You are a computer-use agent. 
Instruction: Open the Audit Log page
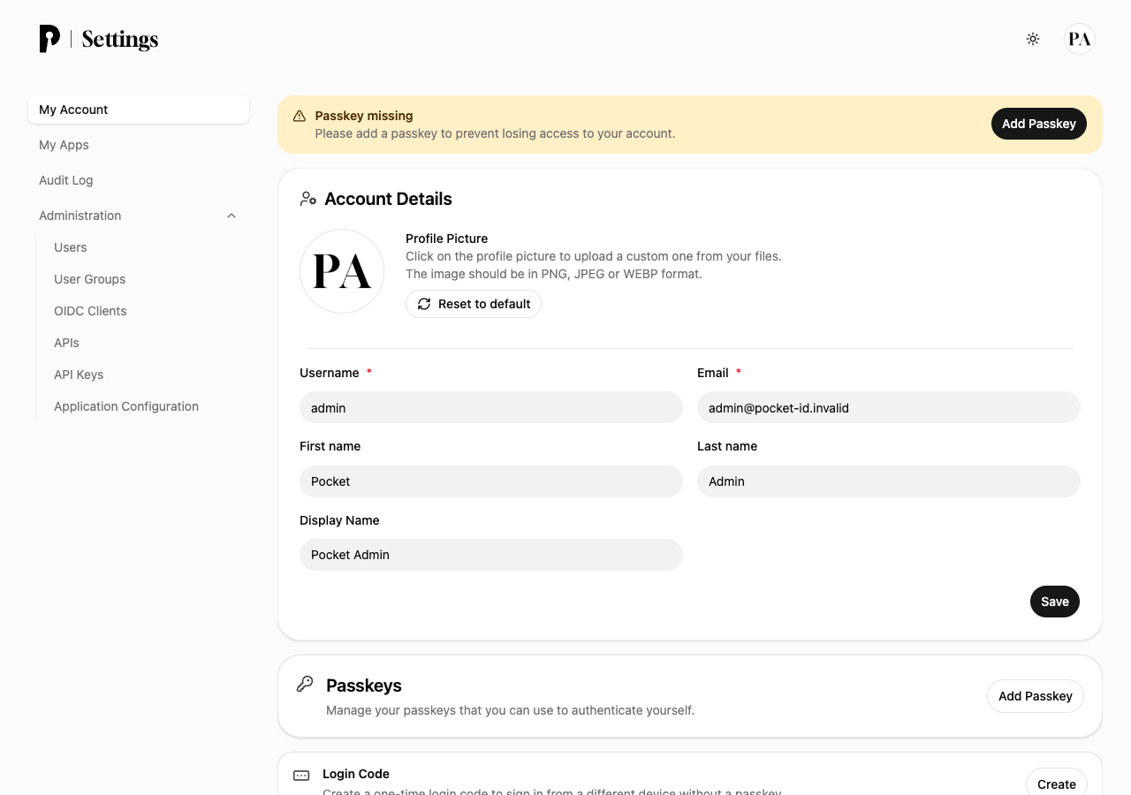tap(139, 180)
